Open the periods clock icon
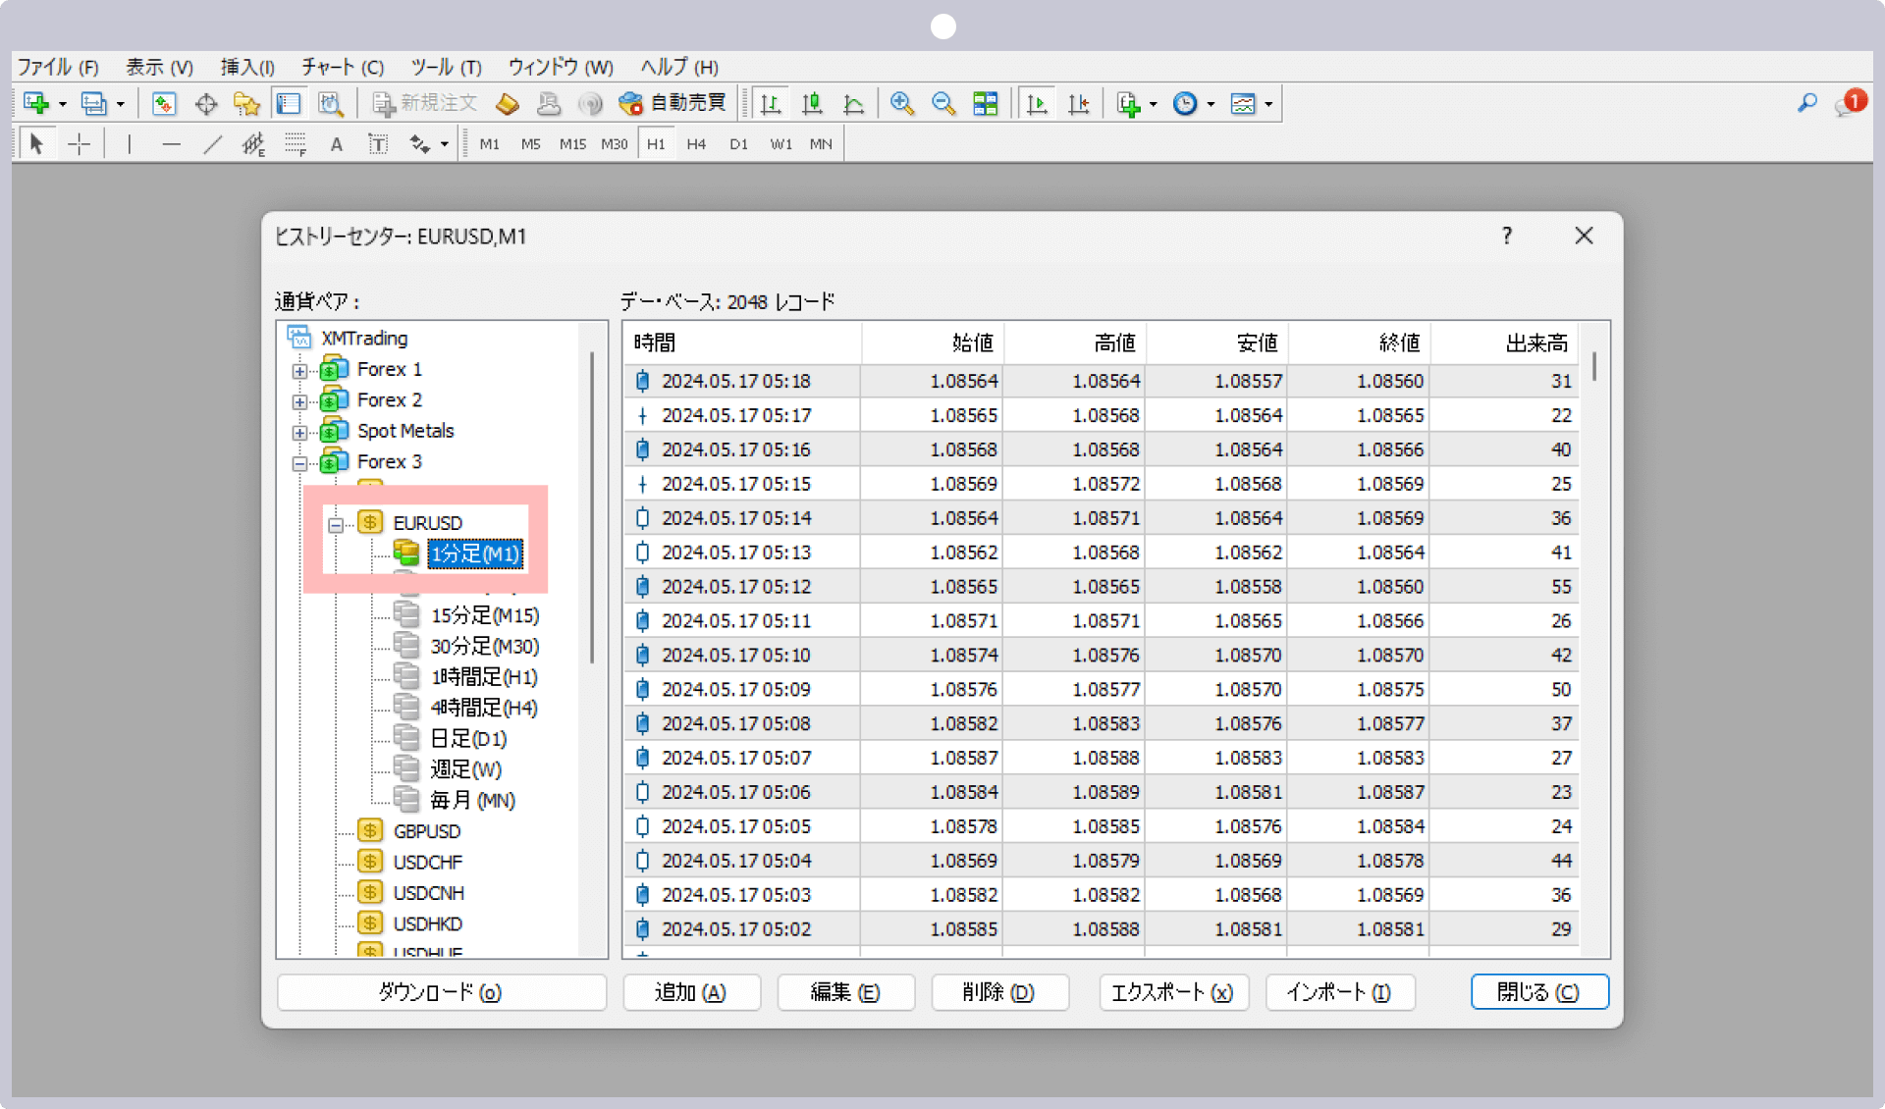The width and height of the screenshot is (1885, 1109). [1186, 103]
